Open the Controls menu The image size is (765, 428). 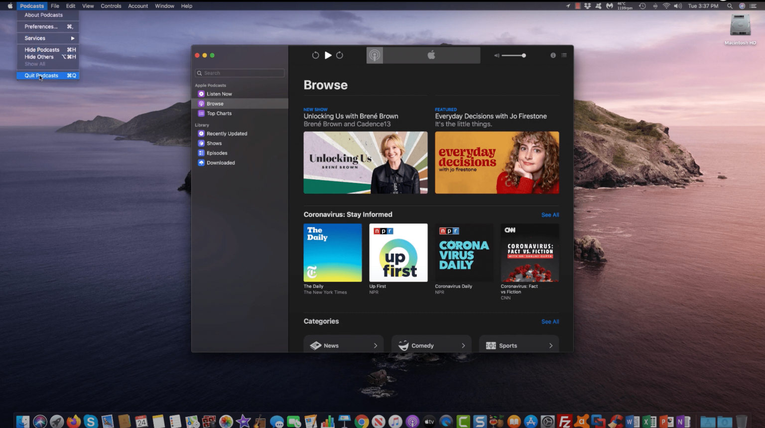(111, 5)
